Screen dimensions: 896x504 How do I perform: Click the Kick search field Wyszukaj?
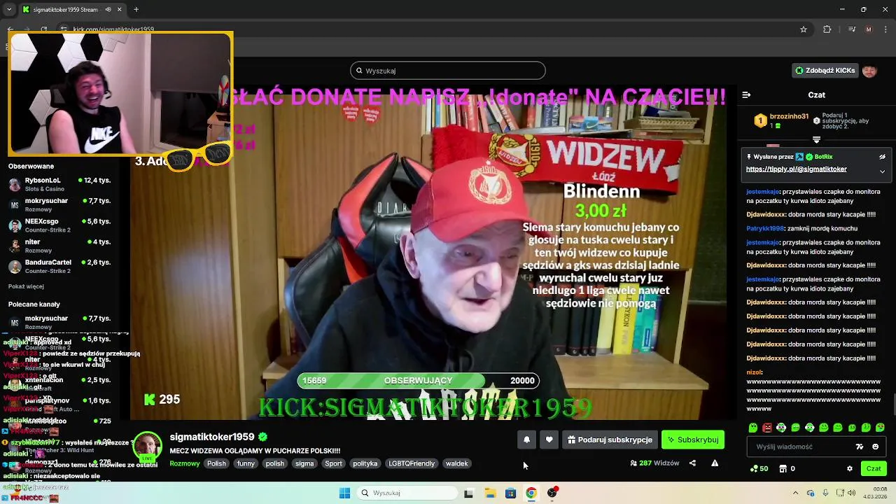pos(447,71)
